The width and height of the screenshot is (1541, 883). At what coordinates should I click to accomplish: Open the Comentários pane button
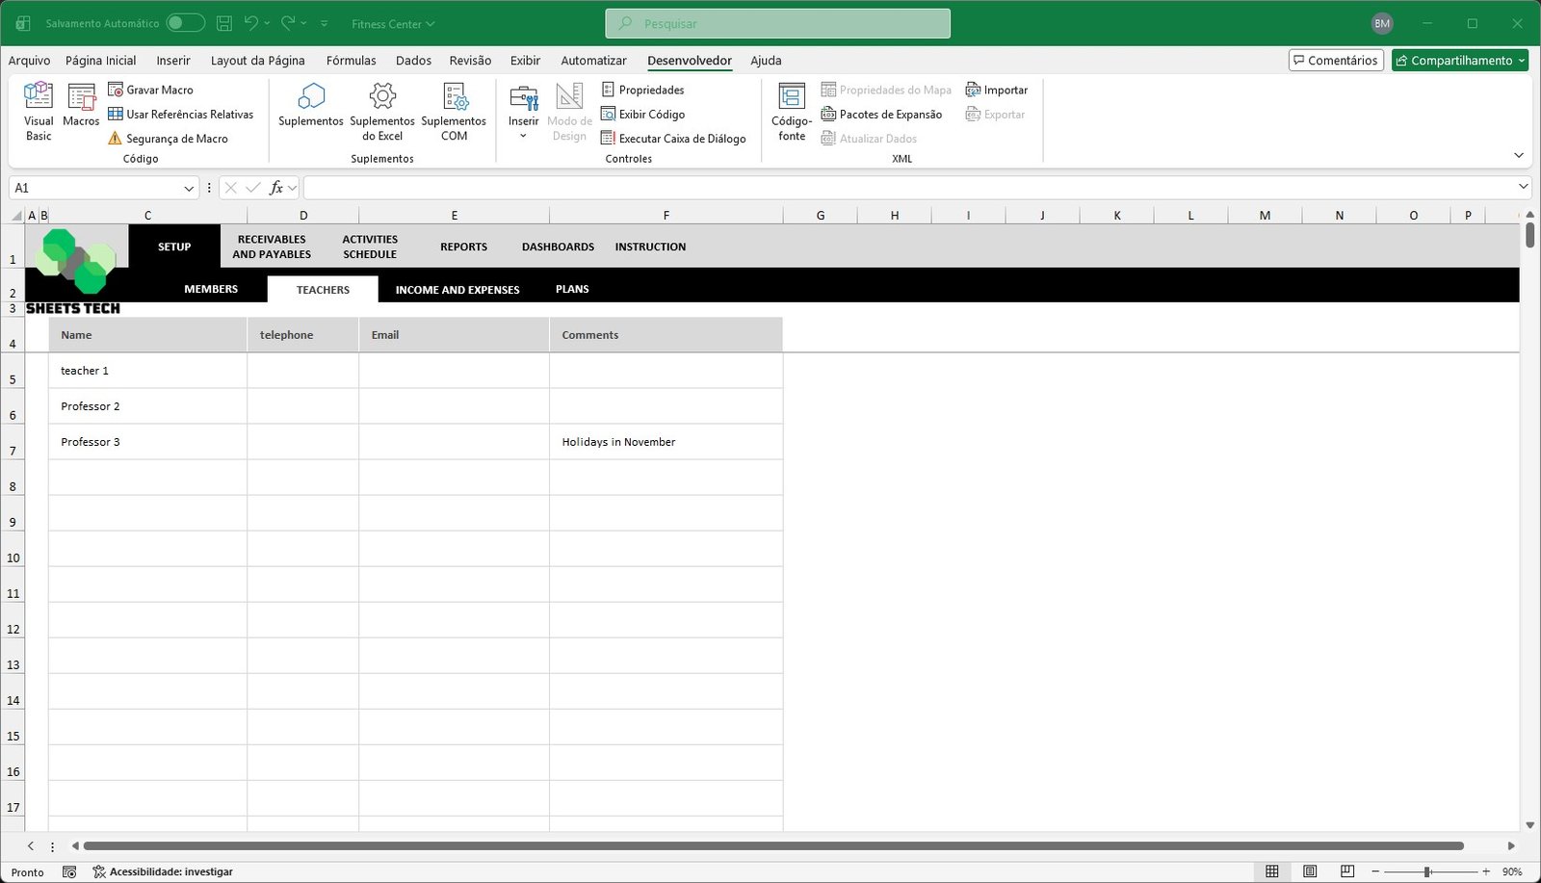(1336, 60)
